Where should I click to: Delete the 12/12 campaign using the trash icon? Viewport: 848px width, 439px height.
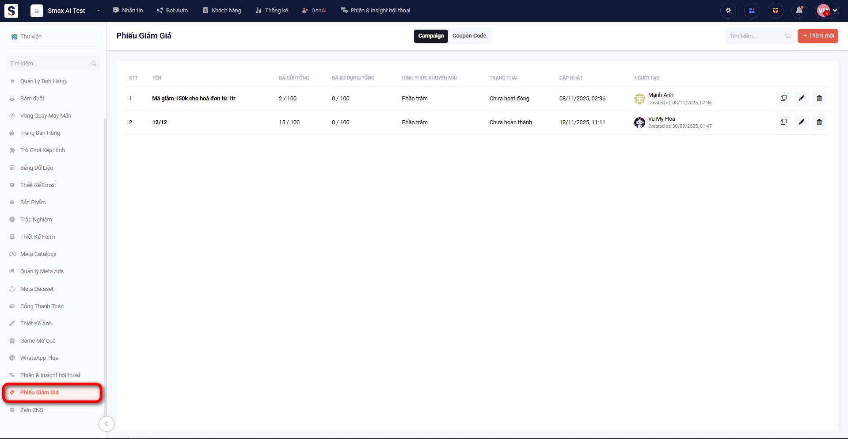(819, 122)
